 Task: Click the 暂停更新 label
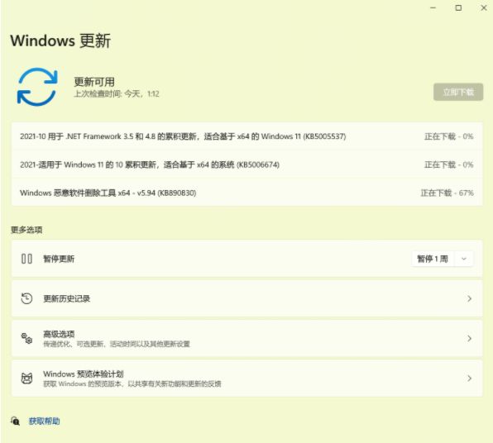point(59,259)
